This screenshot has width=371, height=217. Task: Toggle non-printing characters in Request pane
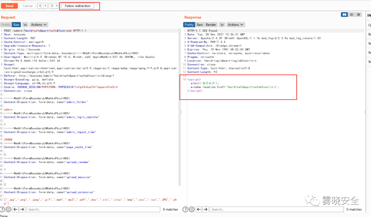(25, 25)
